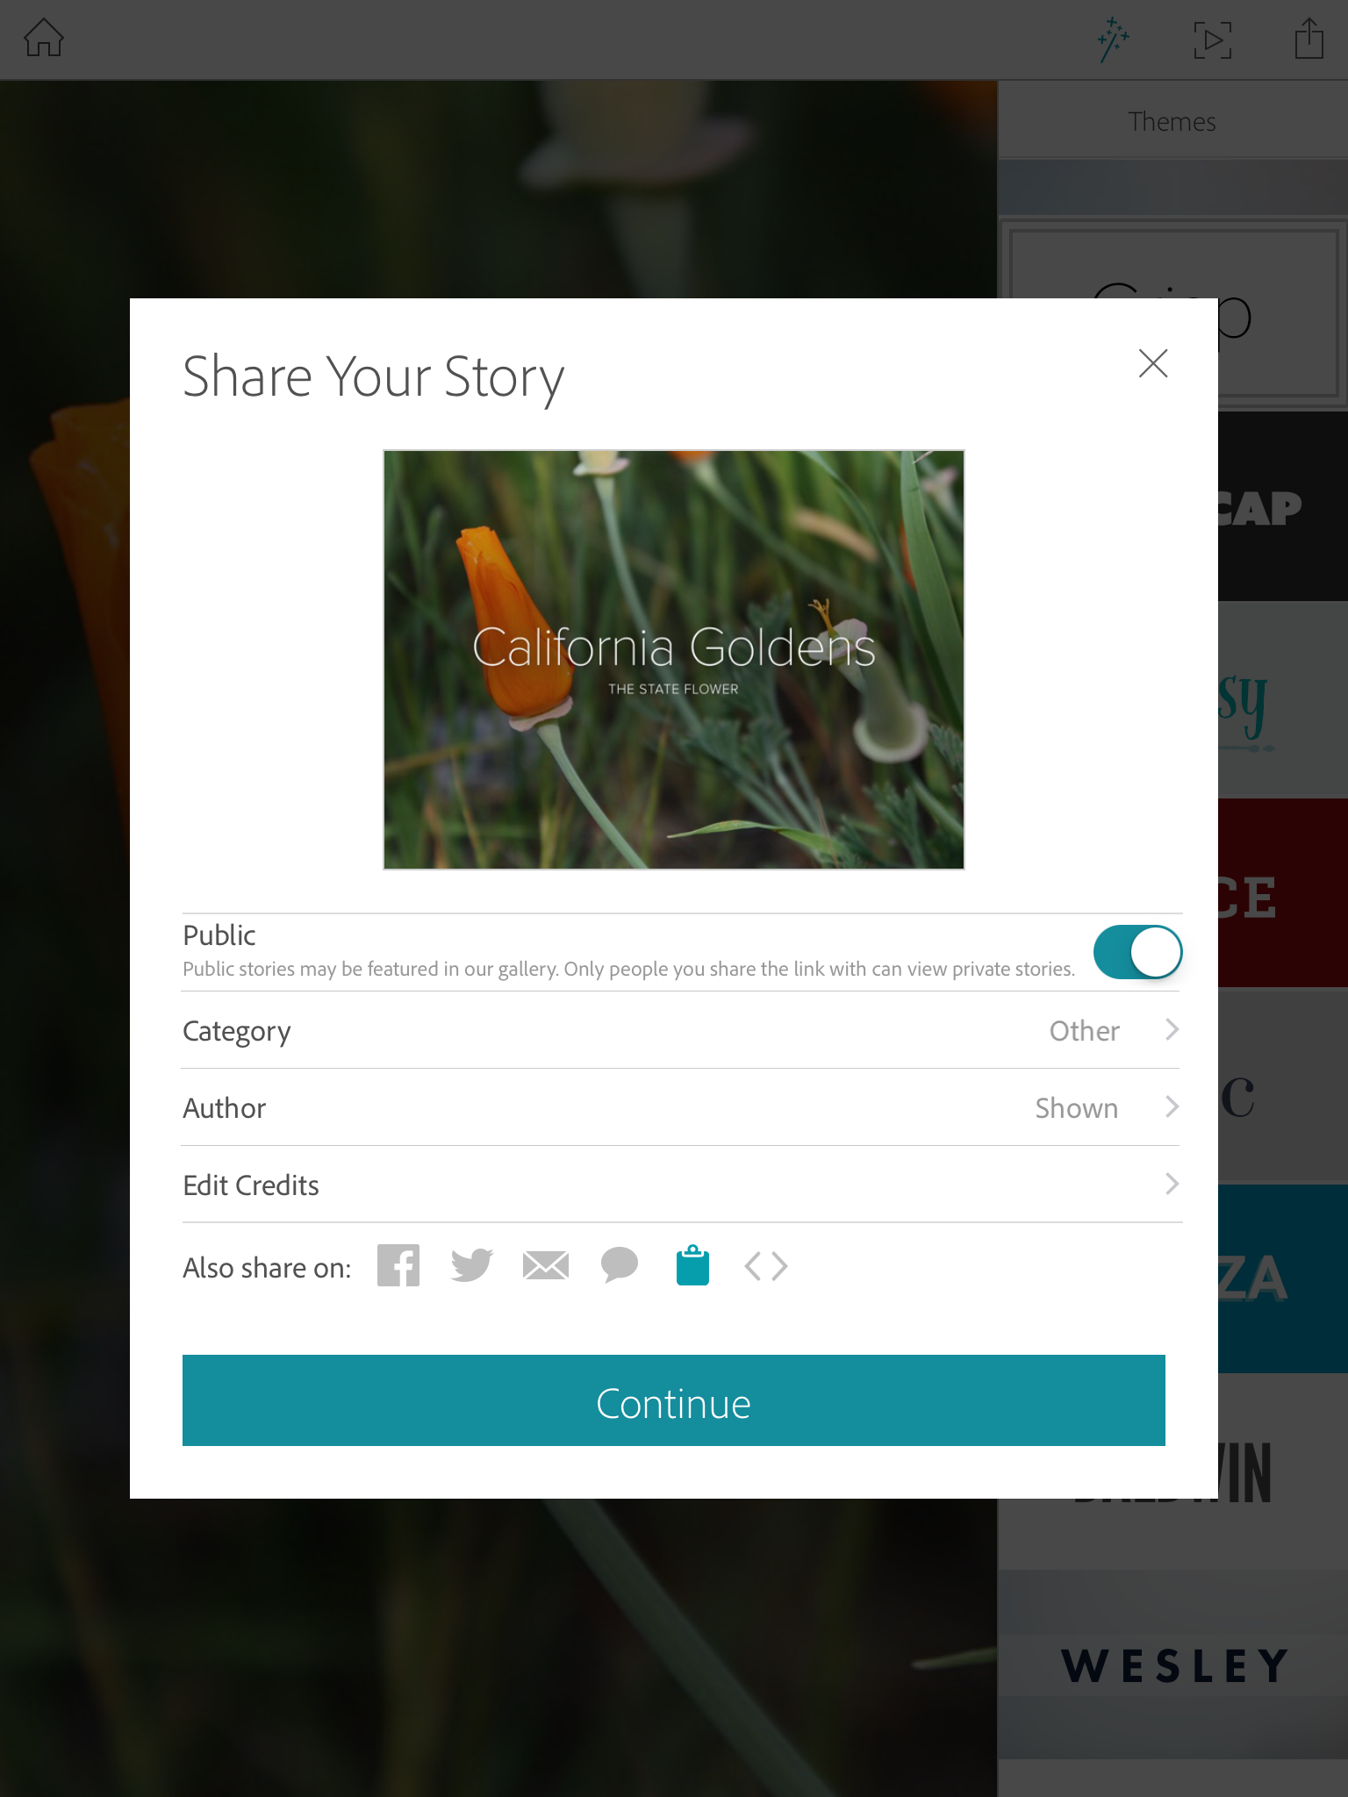Viewport: 1348px width, 1797px height.
Task: Share story via email envelope icon
Action: [546, 1265]
